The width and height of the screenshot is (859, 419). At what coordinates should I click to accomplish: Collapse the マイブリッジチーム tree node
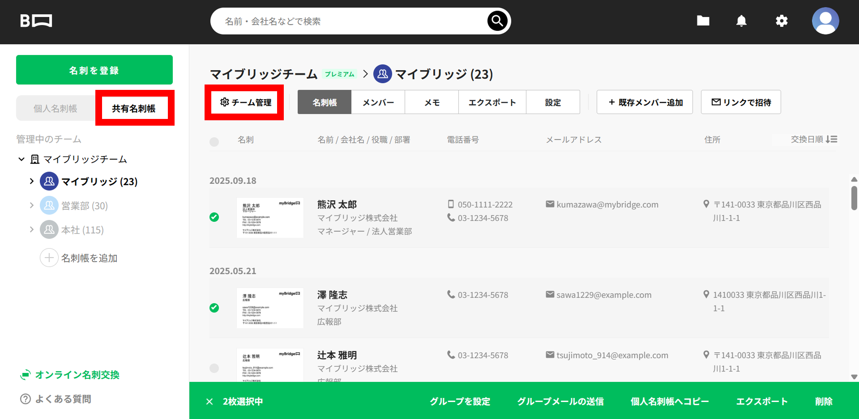pyautogui.click(x=21, y=159)
